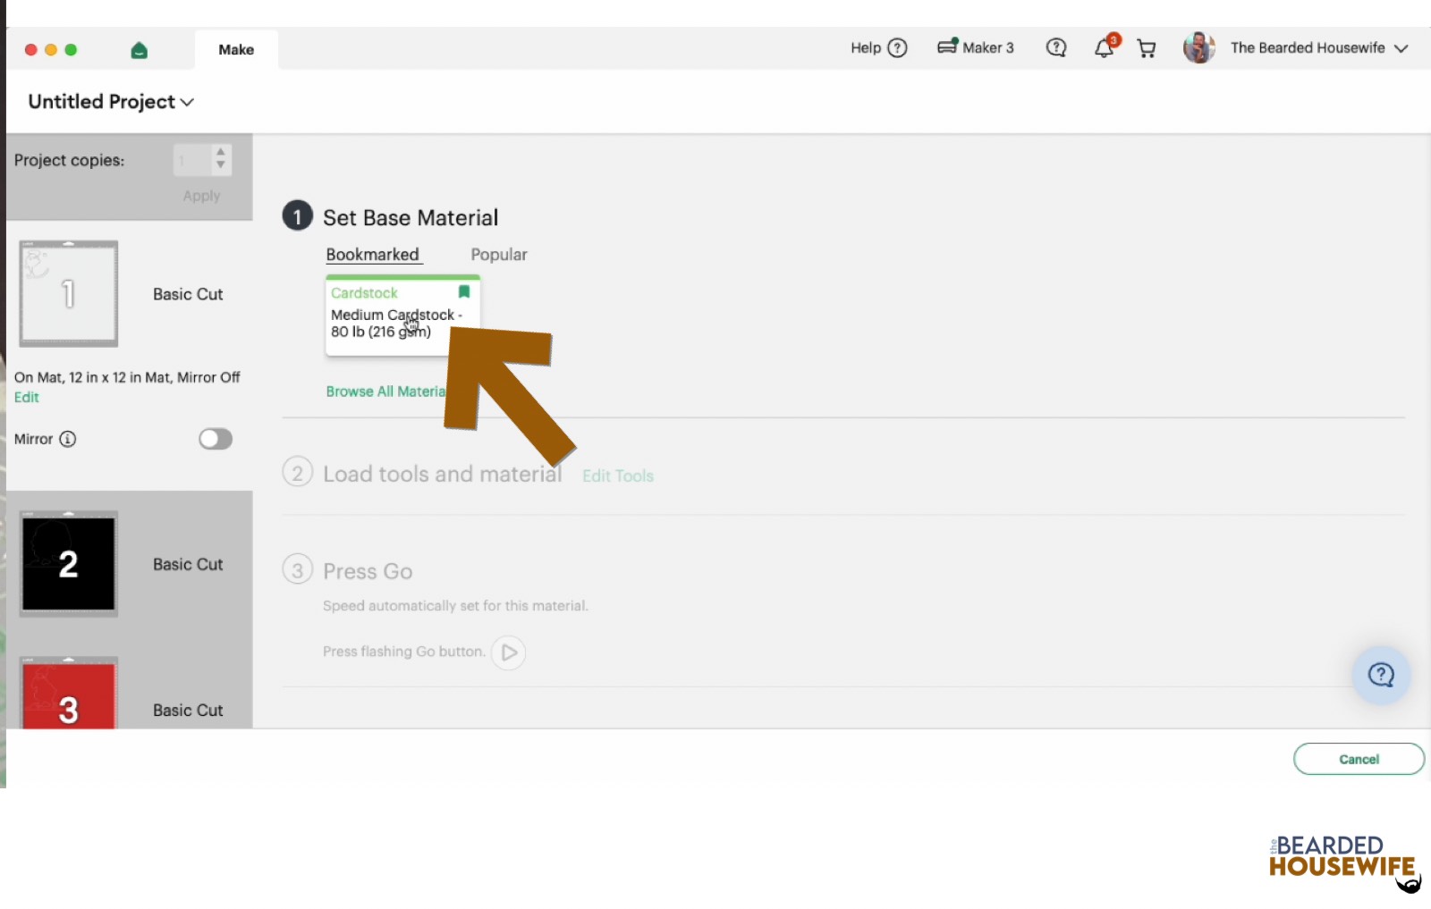
Task: Click the Help text in header
Action: pyautogui.click(x=866, y=48)
